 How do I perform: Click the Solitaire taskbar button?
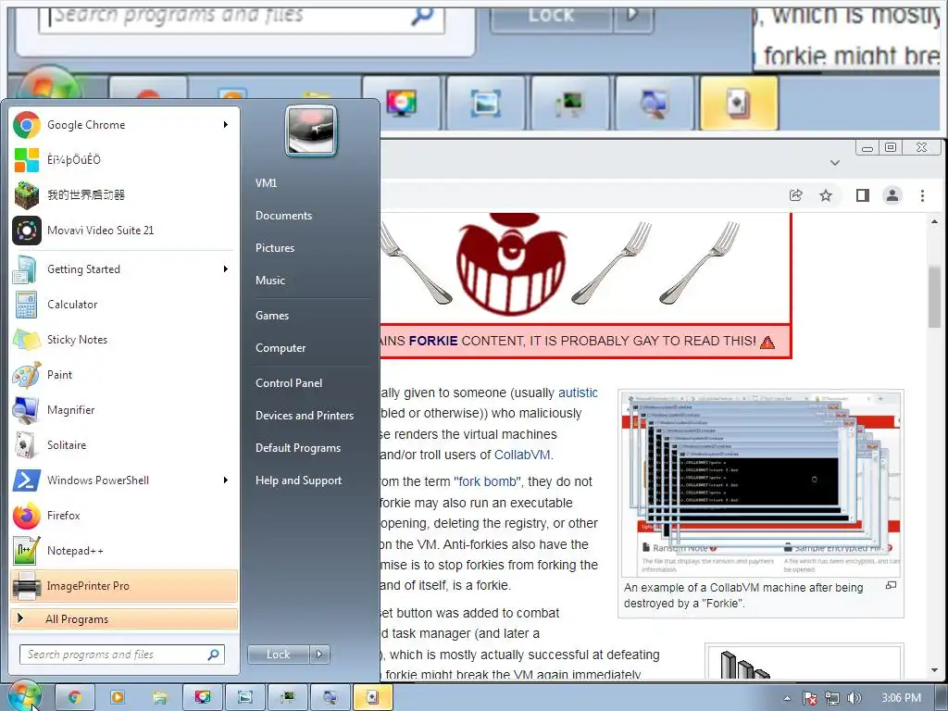click(372, 697)
